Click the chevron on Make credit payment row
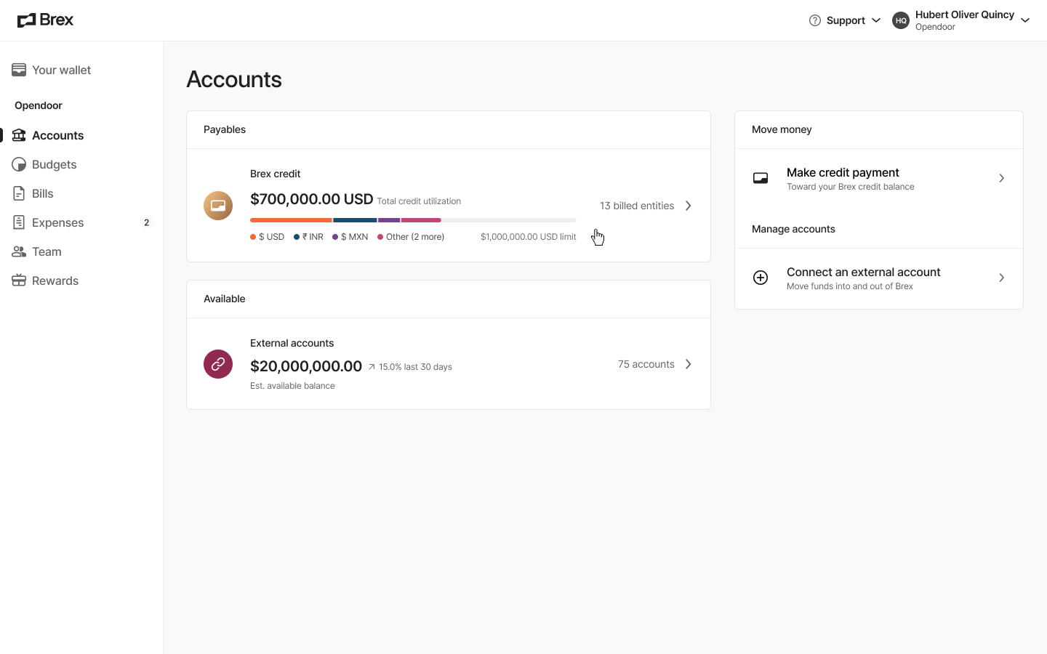Screen dimensions: 1047x654 [x=1001, y=178]
